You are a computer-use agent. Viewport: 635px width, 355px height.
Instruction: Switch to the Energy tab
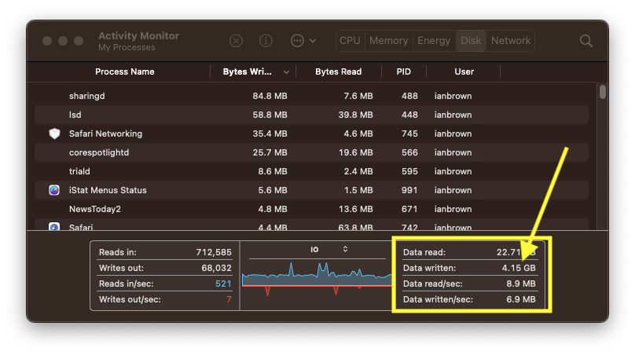[x=434, y=41]
